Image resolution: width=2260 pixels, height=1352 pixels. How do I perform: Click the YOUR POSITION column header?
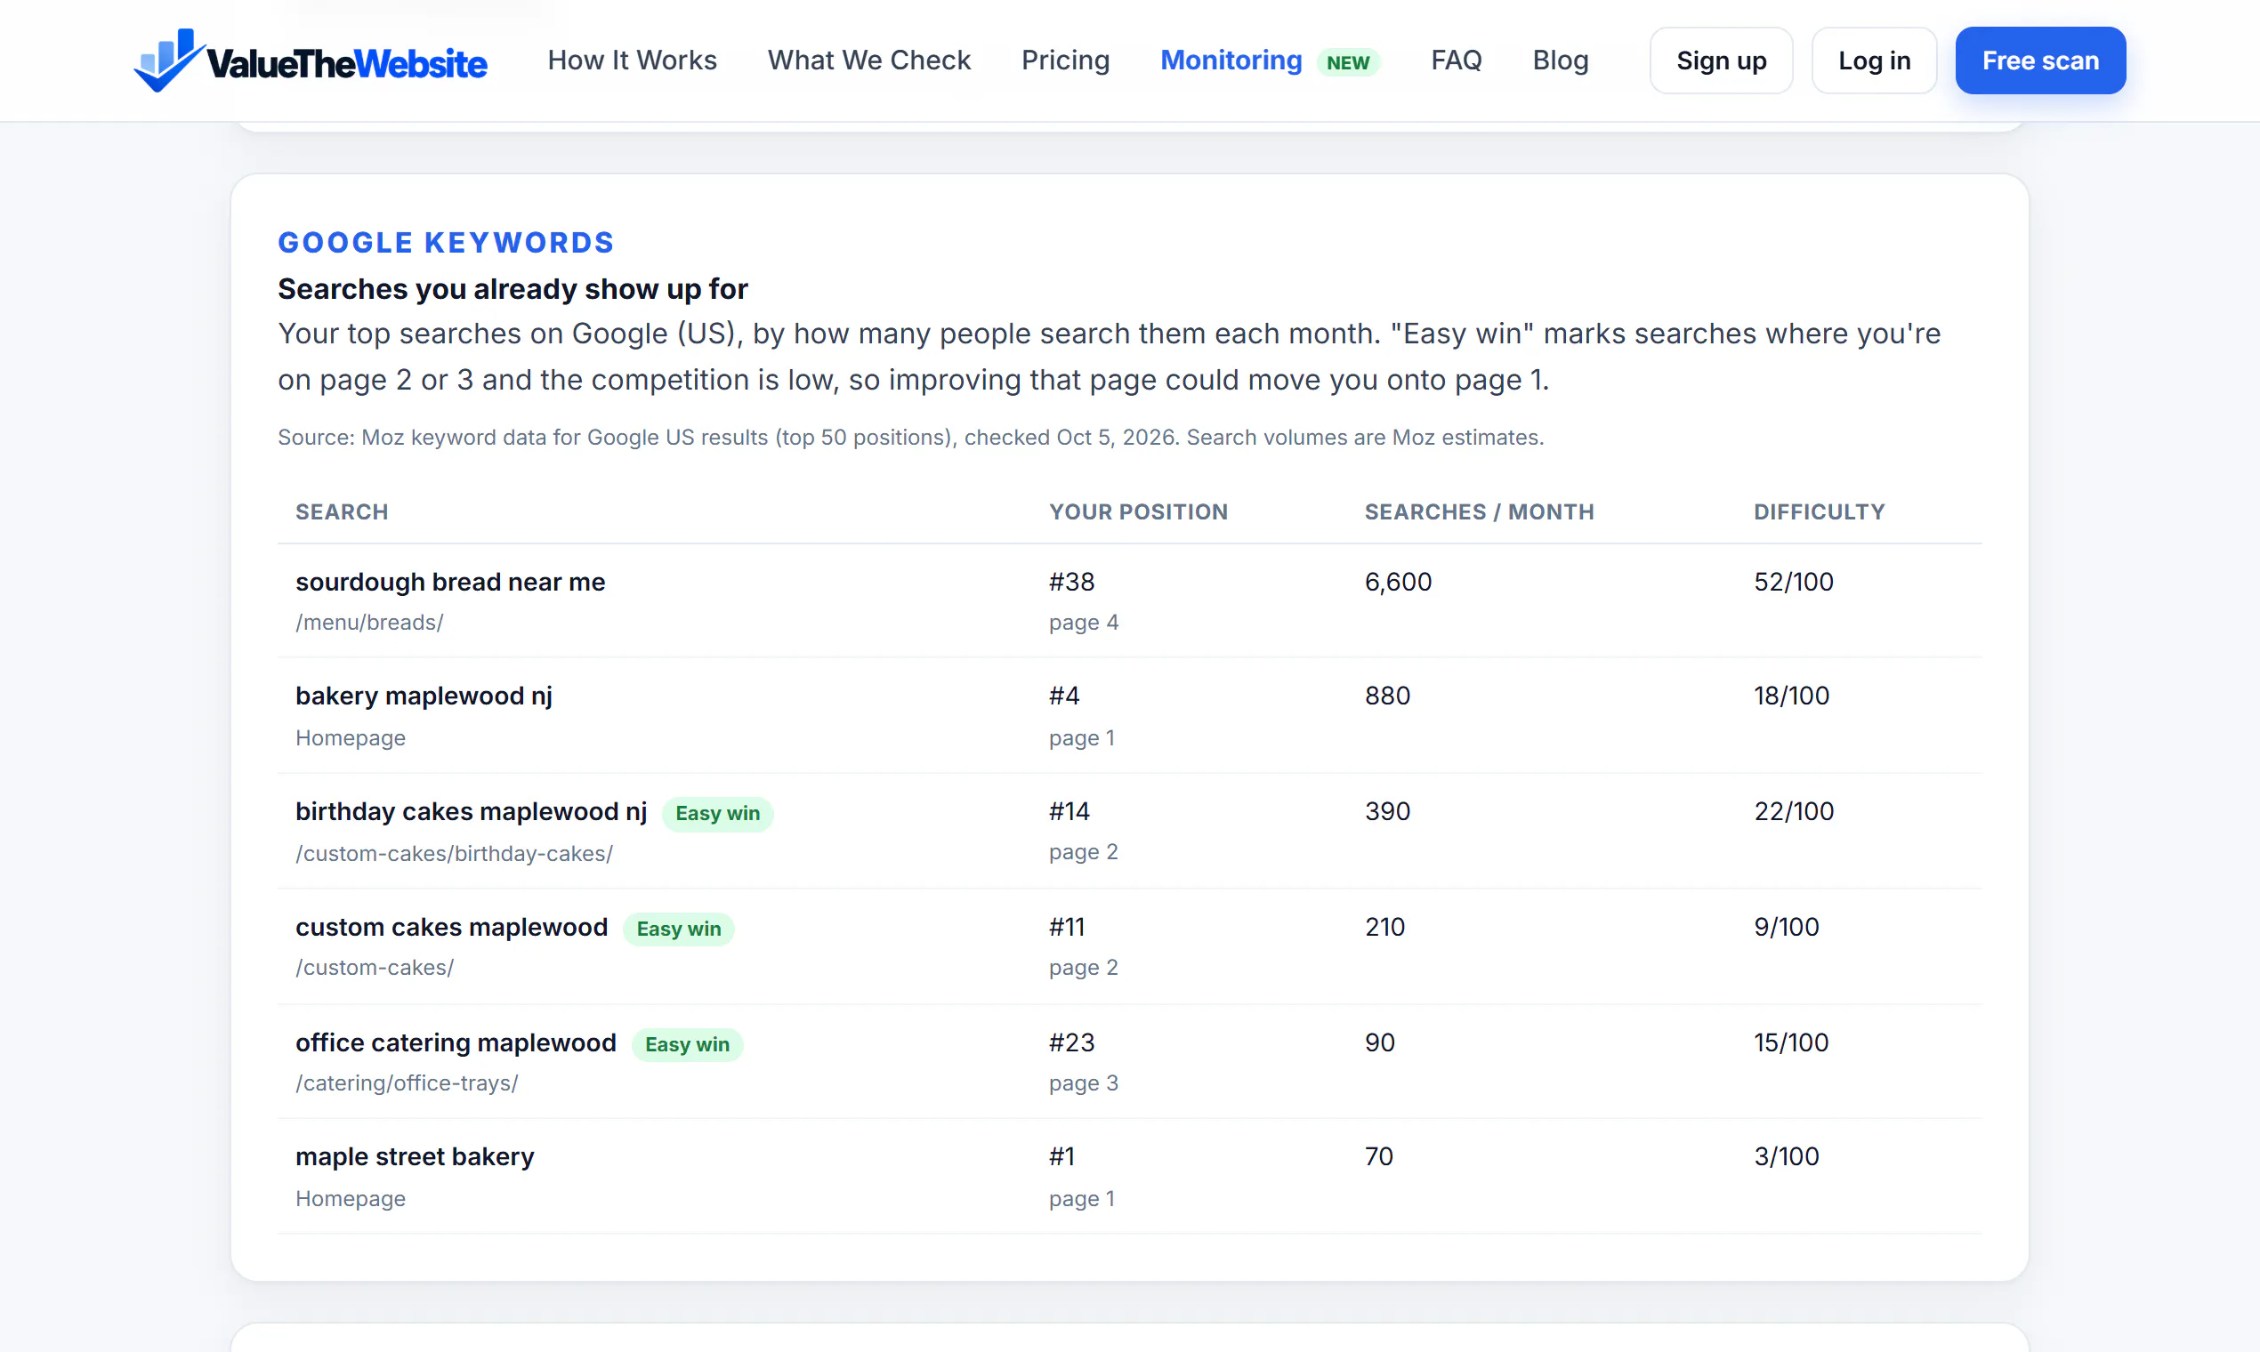pyautogui.click(x=1138, y=512)
